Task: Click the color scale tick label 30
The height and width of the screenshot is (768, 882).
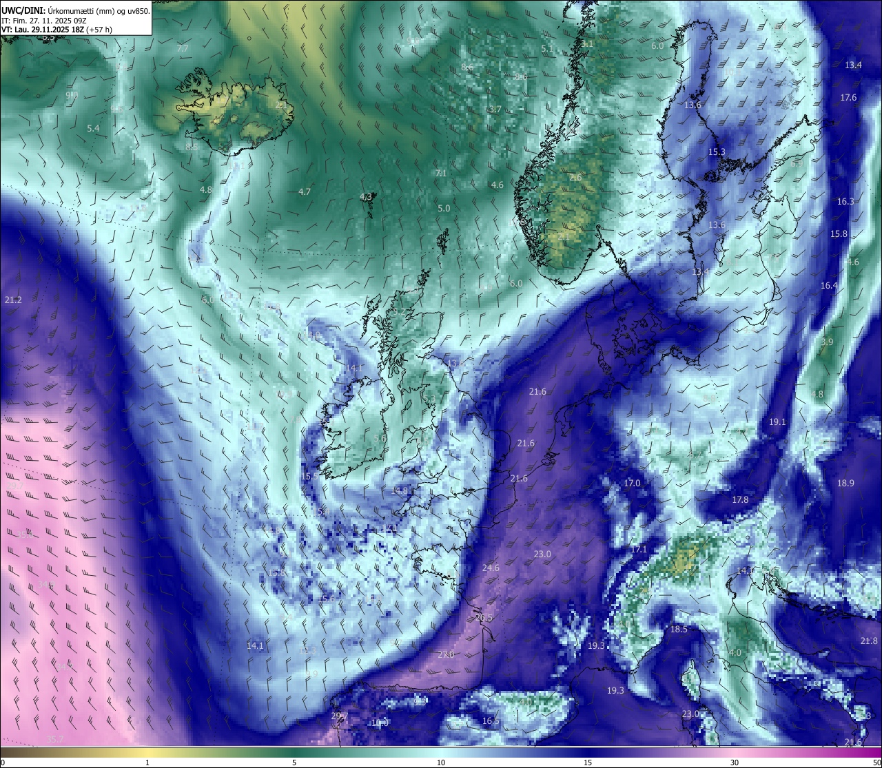Action: coord(735,762)
